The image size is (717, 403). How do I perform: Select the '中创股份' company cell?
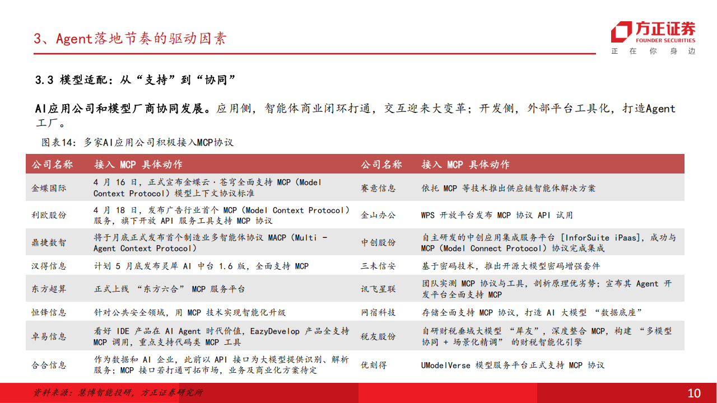point(378,243)
